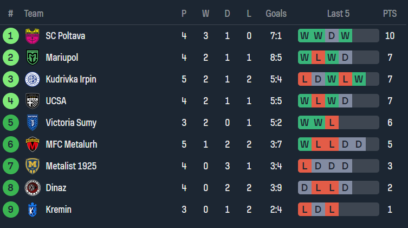Click the SC Poltava club crest
408x228 pixels.
pos(33,36)
